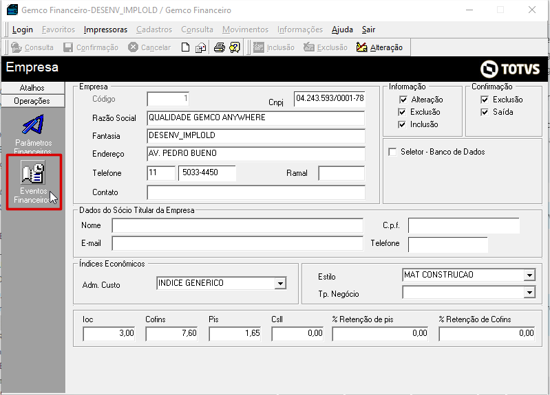Click the TOTVS logo
This screenshot has height=395, width=550.
click(509, 69)
